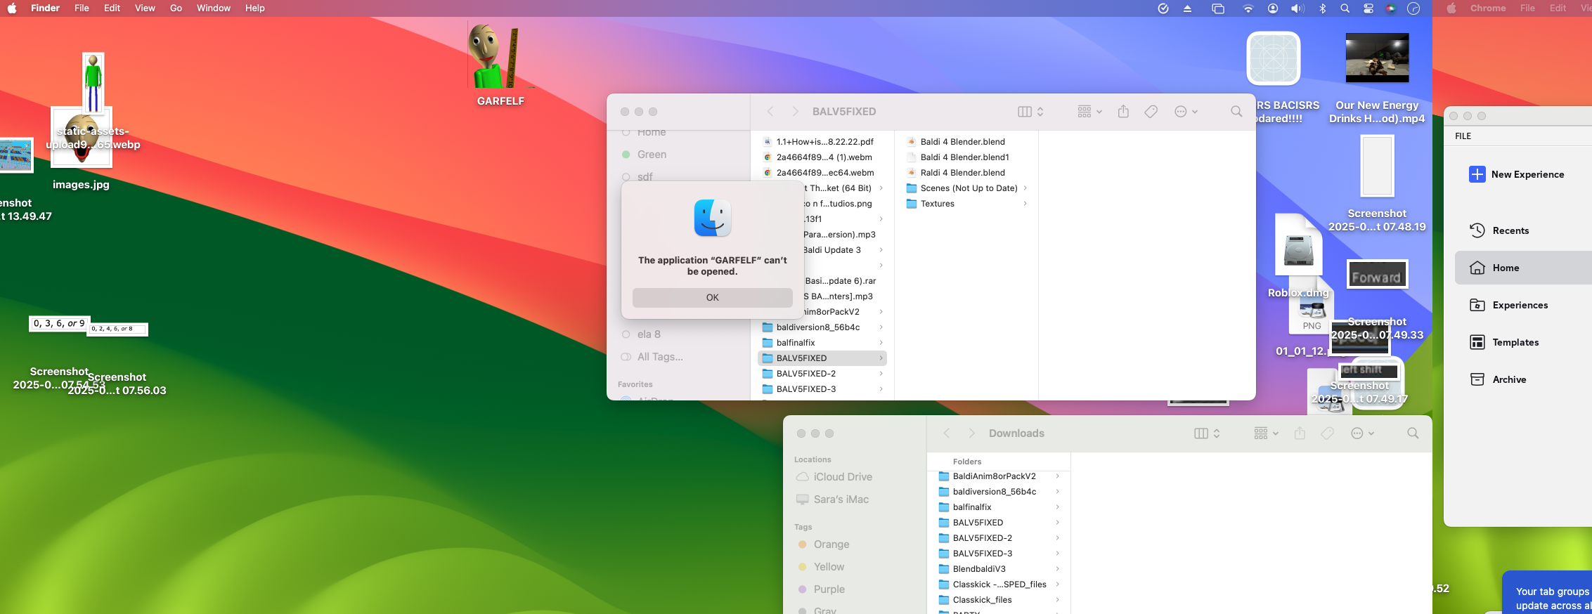Click New Experience in the right-hand window

[x=1516, y=174]
